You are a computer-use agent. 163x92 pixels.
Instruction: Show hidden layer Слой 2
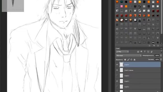117,76
